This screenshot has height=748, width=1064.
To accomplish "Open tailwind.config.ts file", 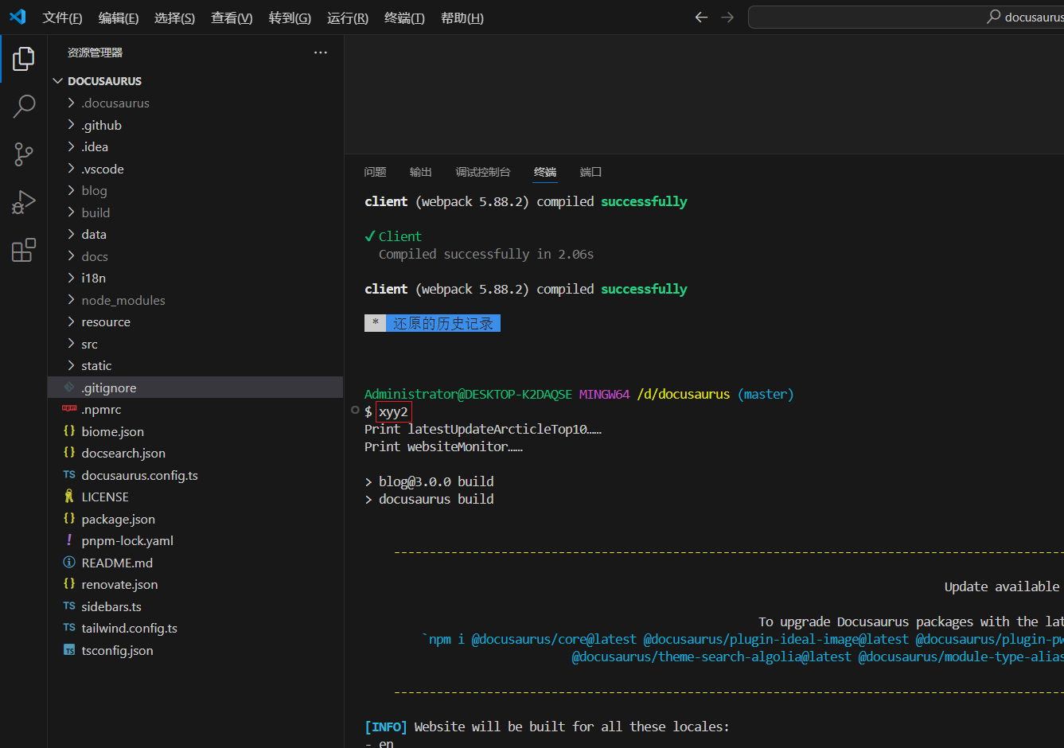I will pos(195,628).
